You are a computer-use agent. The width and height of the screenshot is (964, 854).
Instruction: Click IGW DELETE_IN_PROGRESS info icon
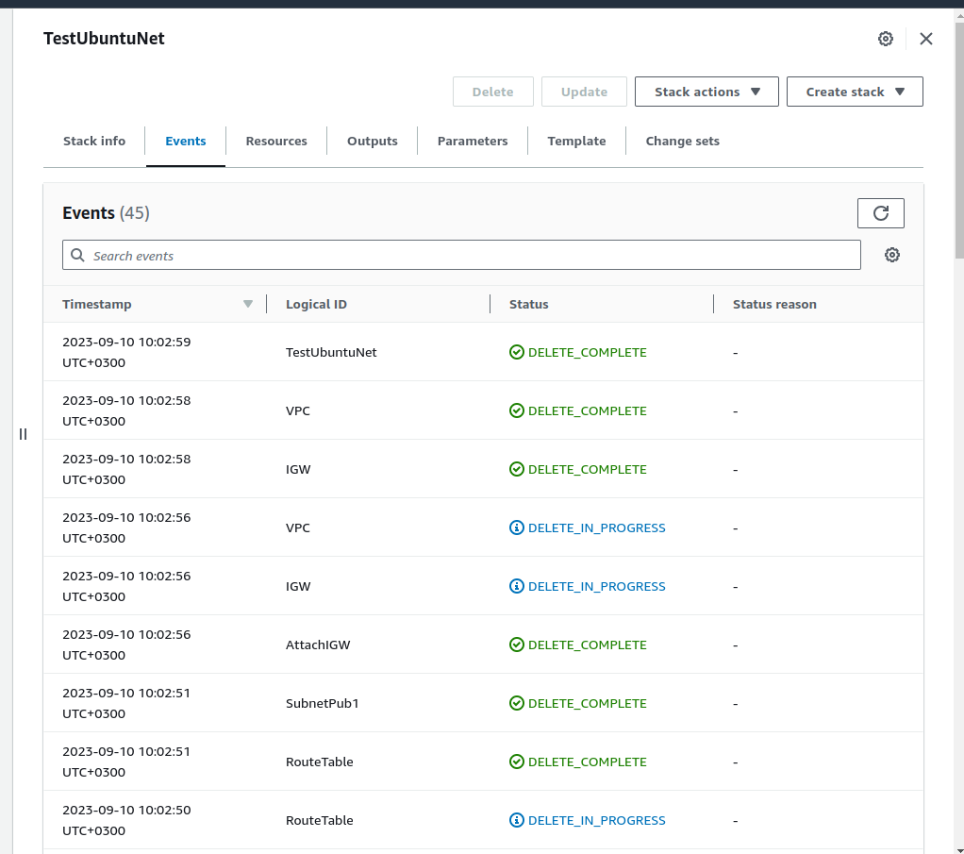point(517,586)
